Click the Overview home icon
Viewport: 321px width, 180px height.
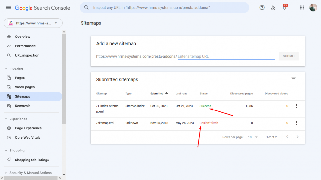[x=9, y=37]
